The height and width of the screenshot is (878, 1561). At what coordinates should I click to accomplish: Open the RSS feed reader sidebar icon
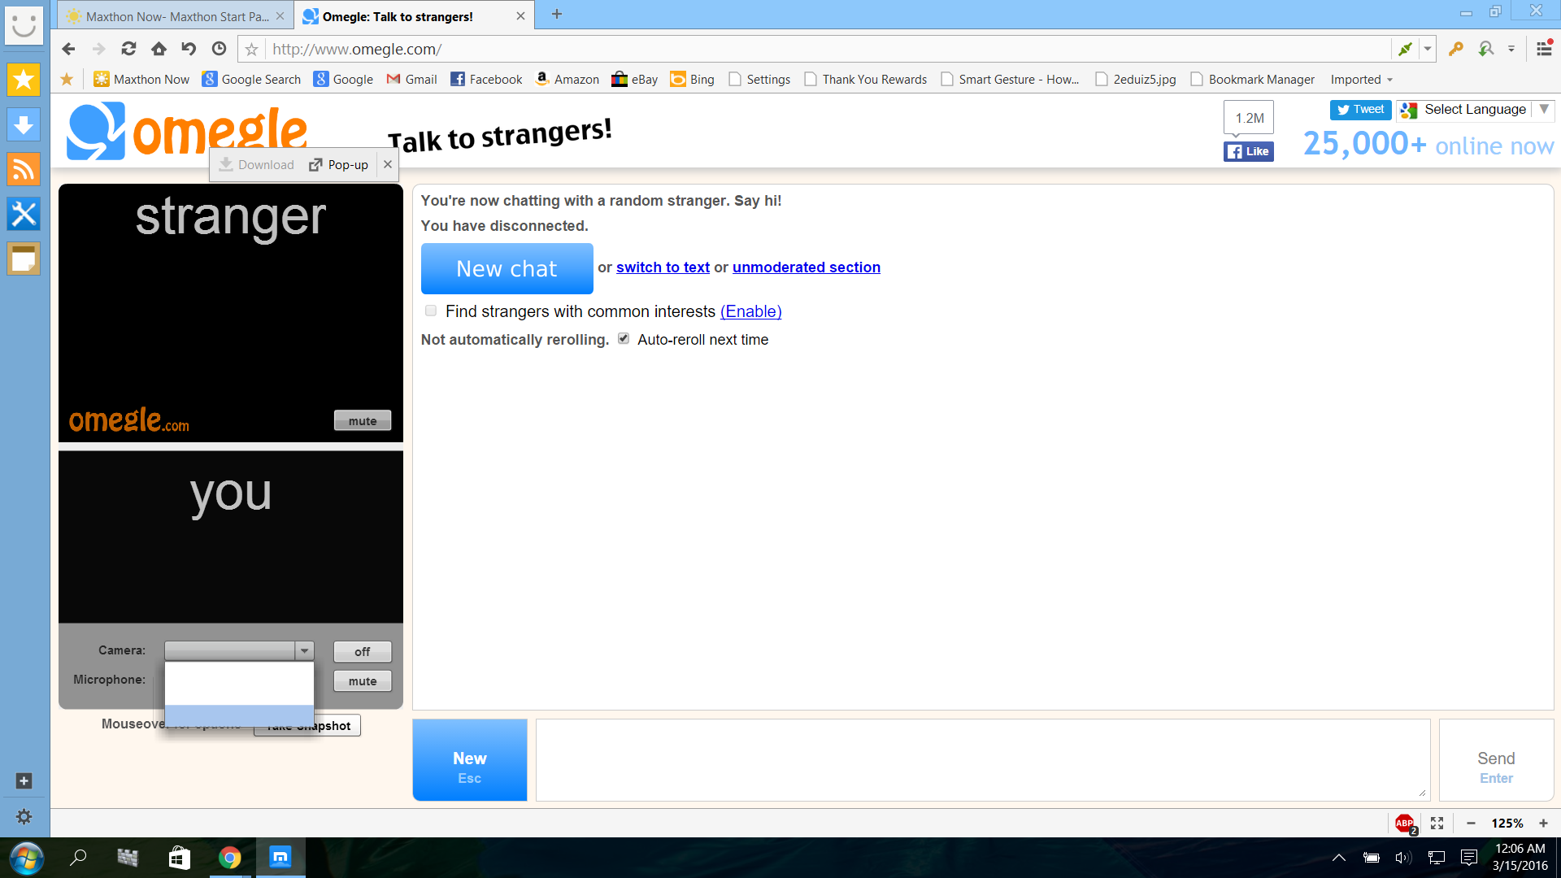click(x=24, y=169)
